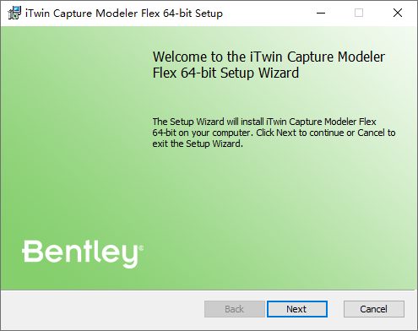Click the "Welcome to the iTwin Capture Modeler" heading
The height and width of the screenshot is (331, 418).
tap(269, 65)
